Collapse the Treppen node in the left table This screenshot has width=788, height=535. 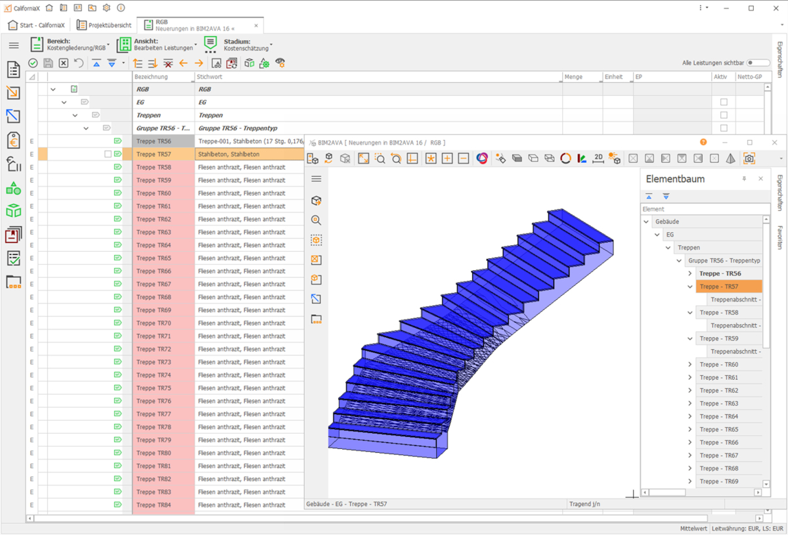[75, 116]
